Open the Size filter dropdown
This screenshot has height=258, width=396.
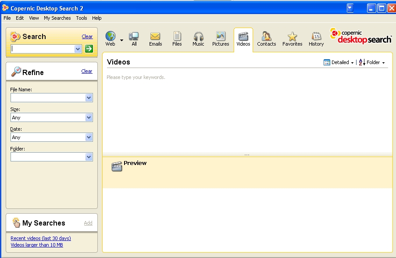(89, 118)
